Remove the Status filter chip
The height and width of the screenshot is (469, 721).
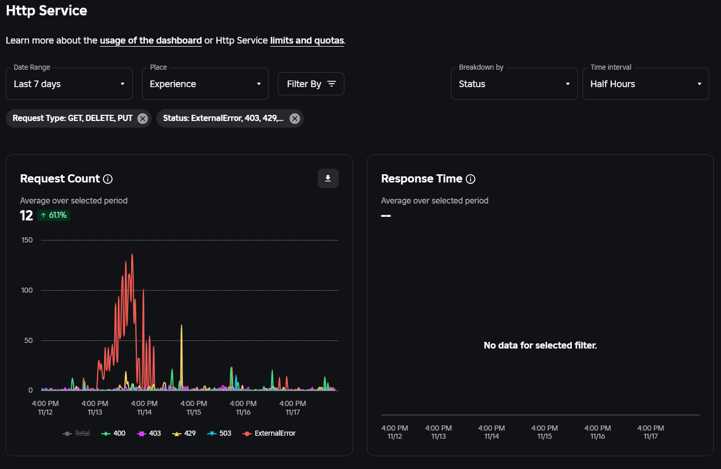(x=295, y=118)
